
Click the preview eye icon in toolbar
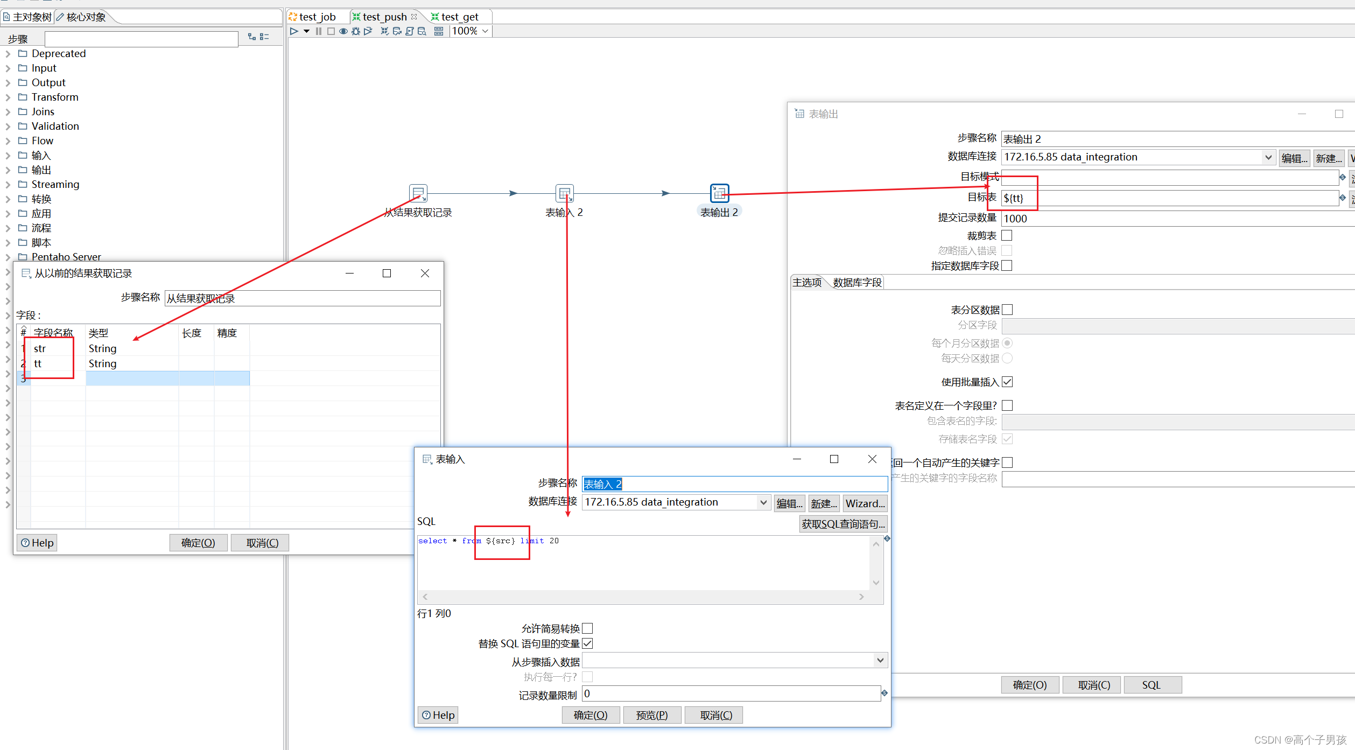click(343, 31)
